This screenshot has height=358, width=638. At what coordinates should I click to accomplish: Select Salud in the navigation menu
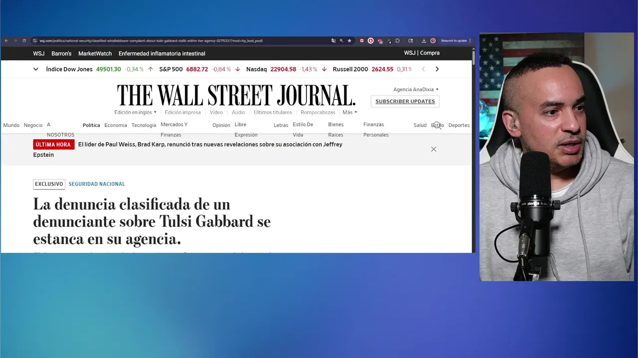420,125
